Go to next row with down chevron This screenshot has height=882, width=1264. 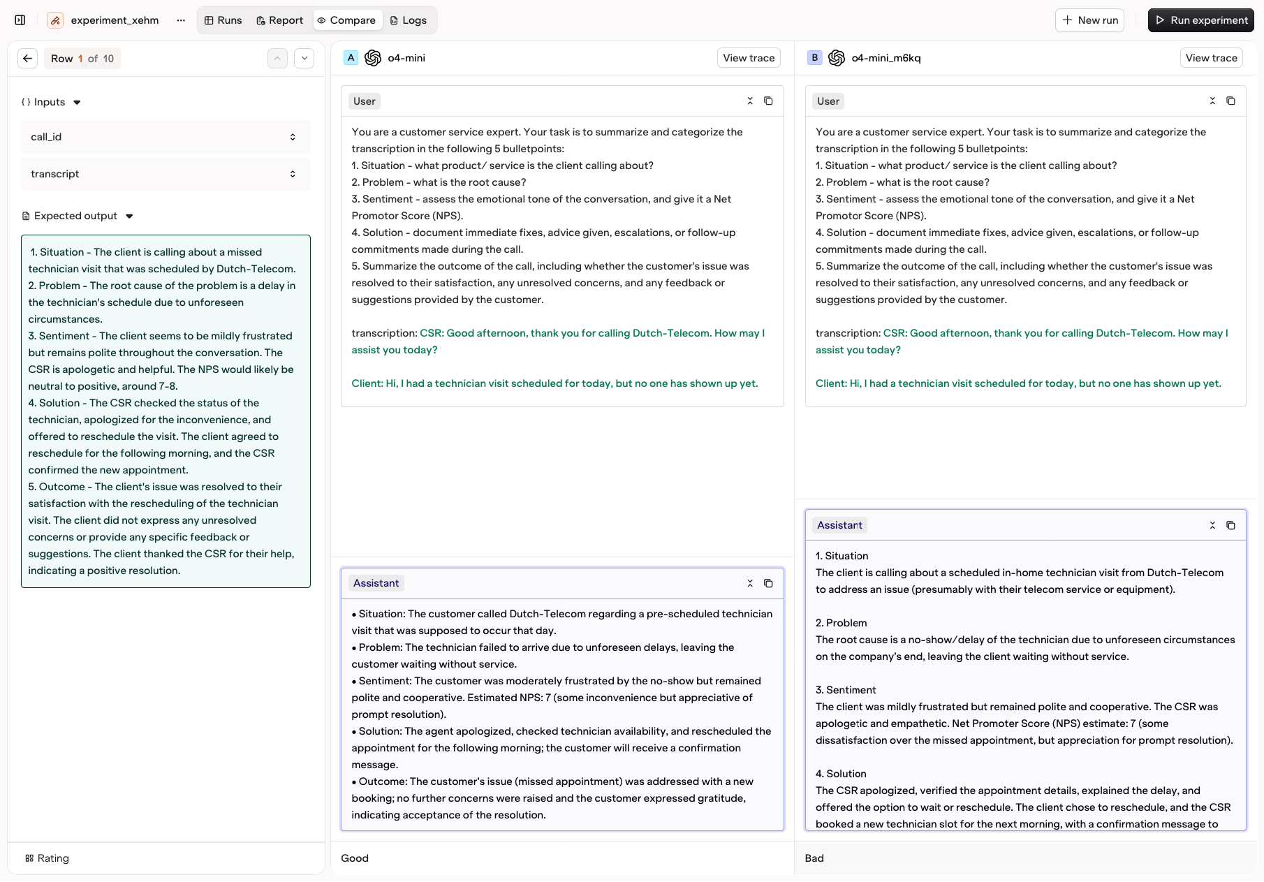point(304,59)
